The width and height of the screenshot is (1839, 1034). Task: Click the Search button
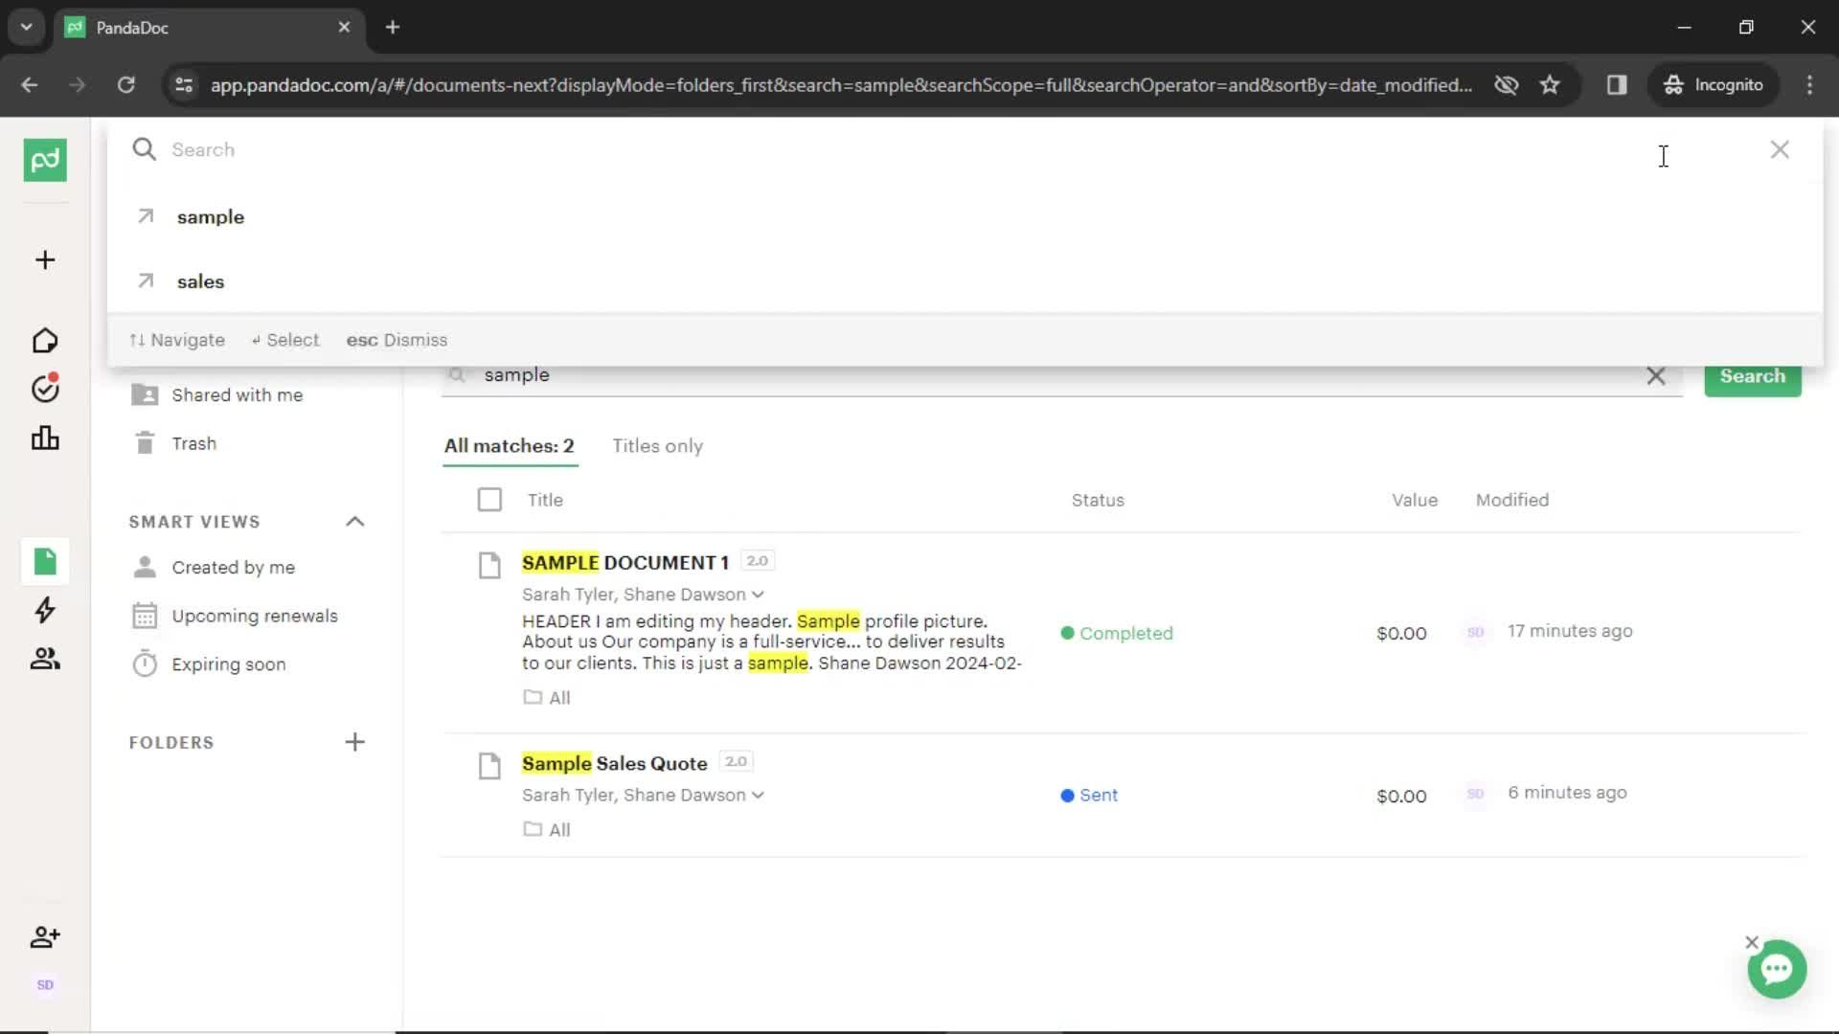point(1753,376)
